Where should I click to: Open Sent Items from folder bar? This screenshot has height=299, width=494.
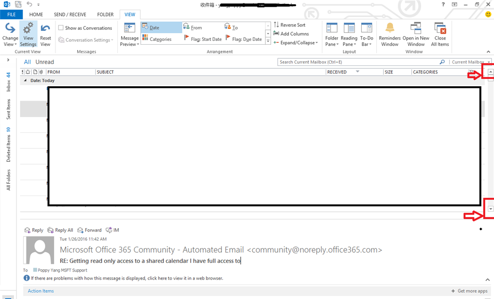[x=9, y=109]
